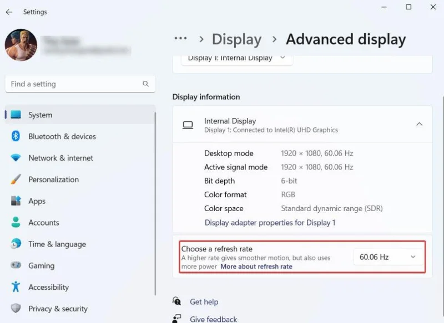Open the refresh rate dropdown showing 60.06 Hz

387,257
